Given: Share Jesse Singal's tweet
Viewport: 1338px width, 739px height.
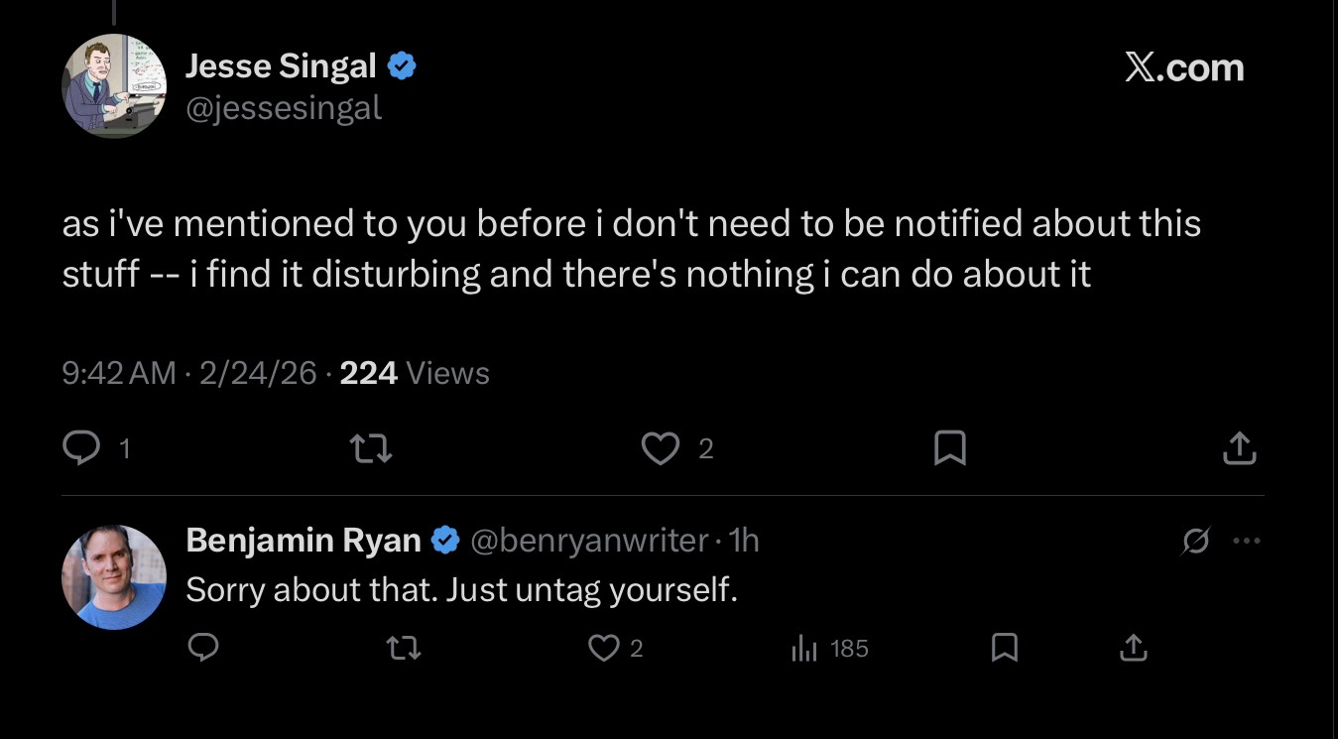Looking at the screenshot, I should pos(1239,449).
